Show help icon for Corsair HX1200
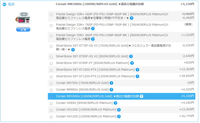This screenshot has width=200, height=123. pos(119,116)
